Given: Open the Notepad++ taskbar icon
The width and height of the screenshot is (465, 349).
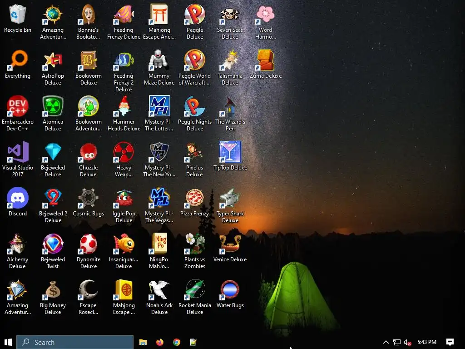Looking at the screenshot, I should [193, 342].
